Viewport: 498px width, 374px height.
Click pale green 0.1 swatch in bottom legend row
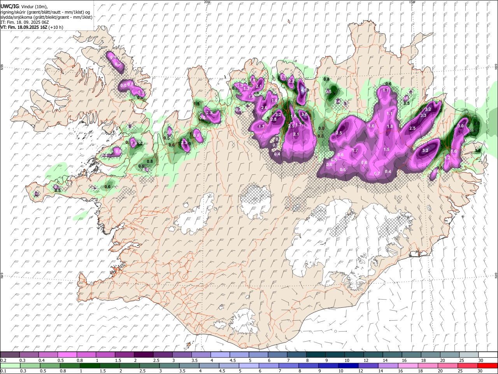tap(10, 365)
